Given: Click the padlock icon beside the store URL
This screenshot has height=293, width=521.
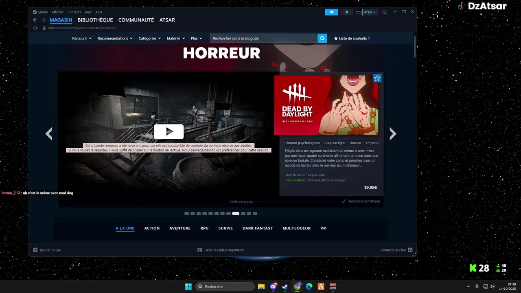Looking at the screenshot, I should 44,28.
